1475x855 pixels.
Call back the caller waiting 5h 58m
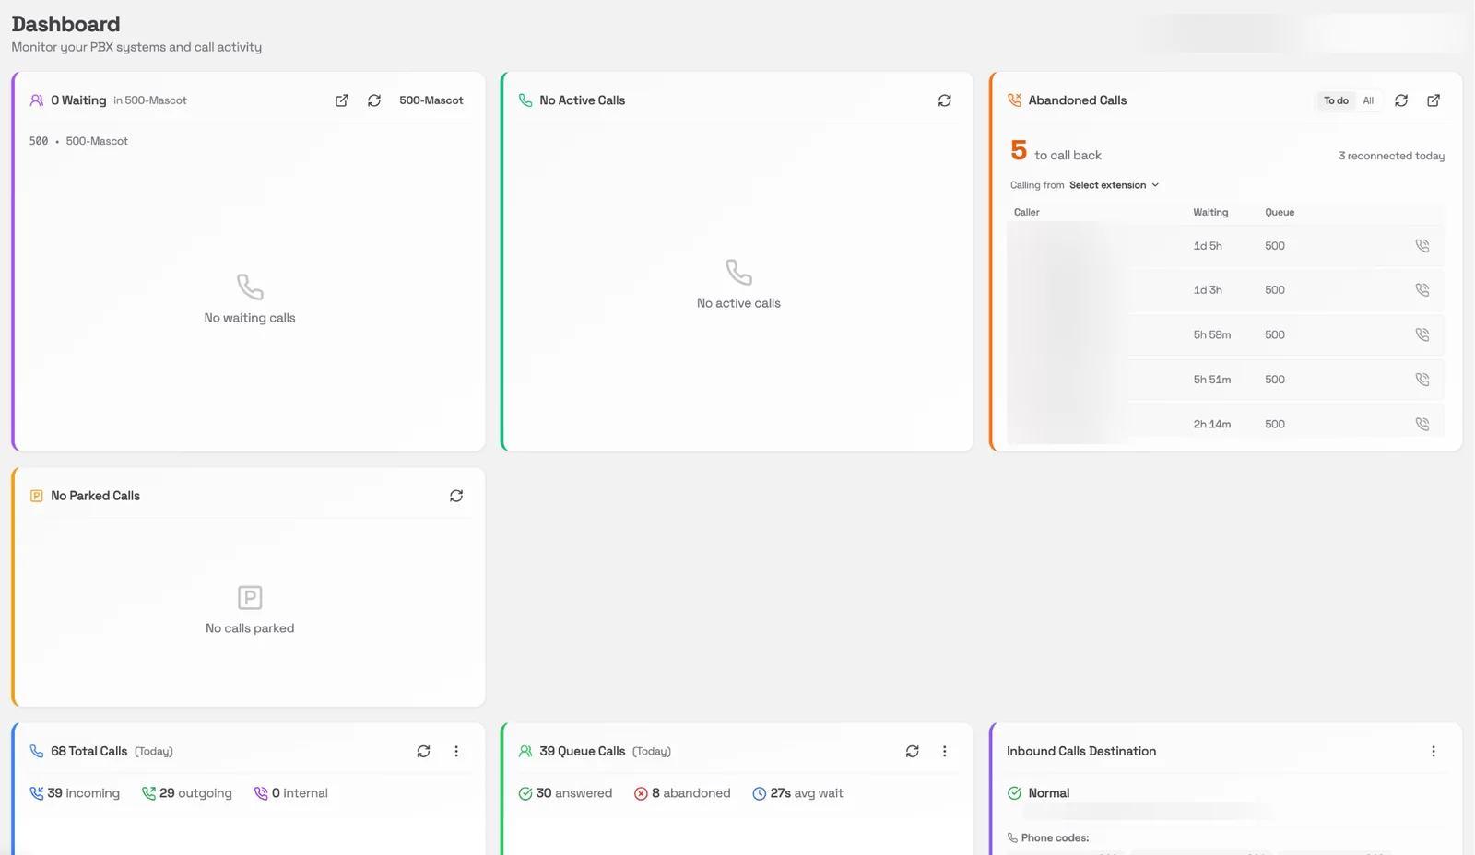pos(1422,335)
